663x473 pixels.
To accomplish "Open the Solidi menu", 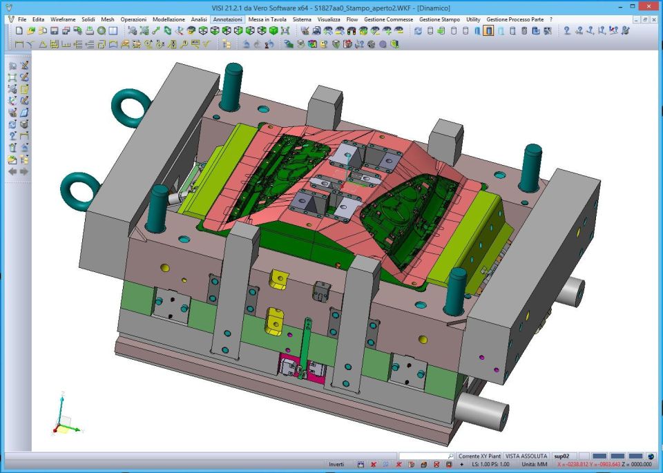I will coord(88,19).
